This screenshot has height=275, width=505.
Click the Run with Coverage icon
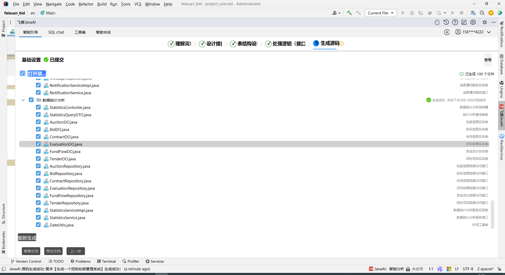click(421, 13)
